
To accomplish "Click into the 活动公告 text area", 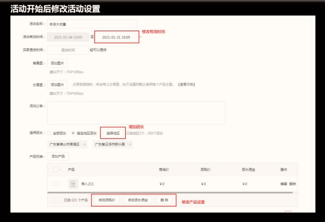I will [136, 113].
